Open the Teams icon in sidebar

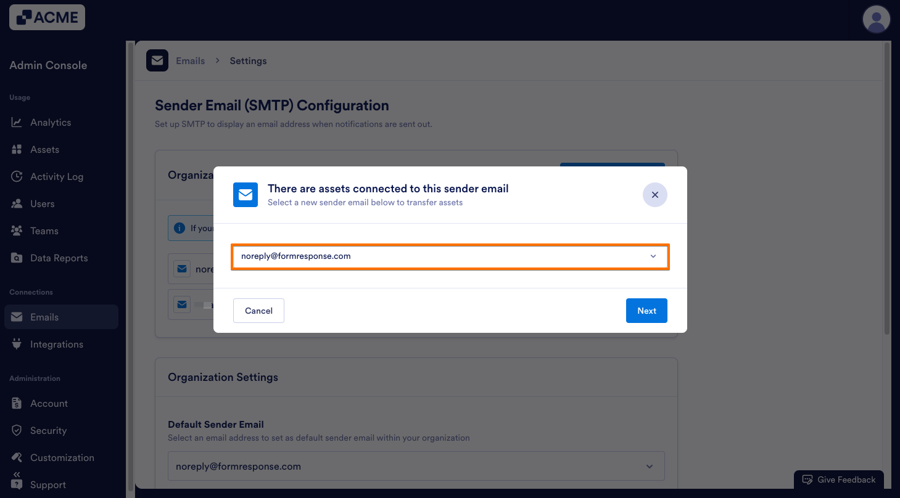click(18, 231)
